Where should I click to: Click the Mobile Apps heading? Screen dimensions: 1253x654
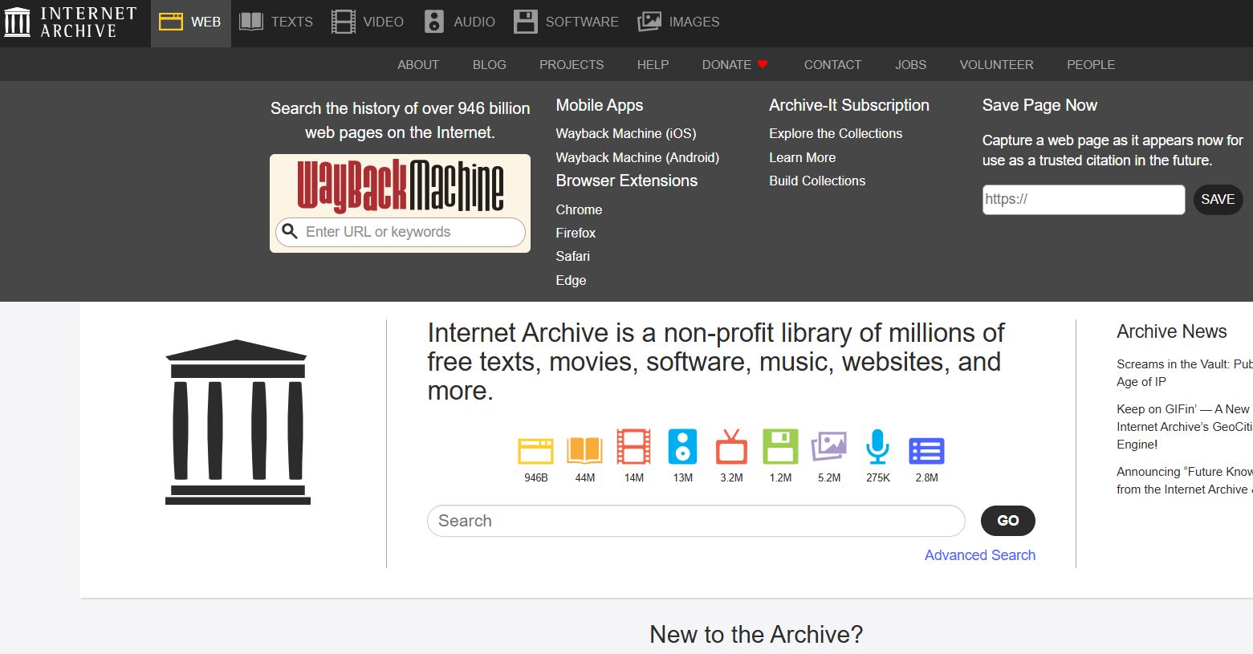pyautogui.click(x=600, y=105)
